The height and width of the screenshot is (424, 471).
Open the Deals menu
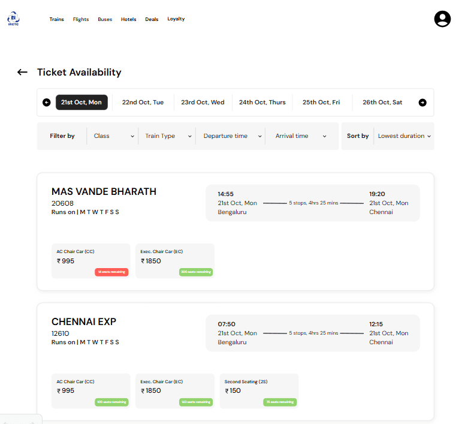point(152,19)
